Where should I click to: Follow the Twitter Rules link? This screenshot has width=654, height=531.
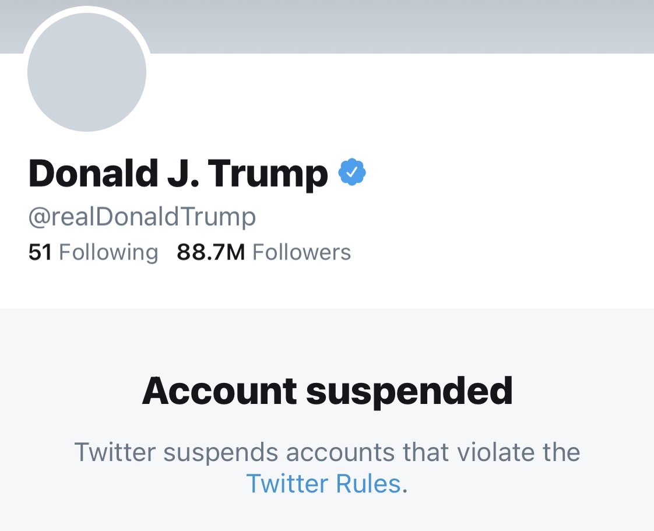click(x=324, y=483)
